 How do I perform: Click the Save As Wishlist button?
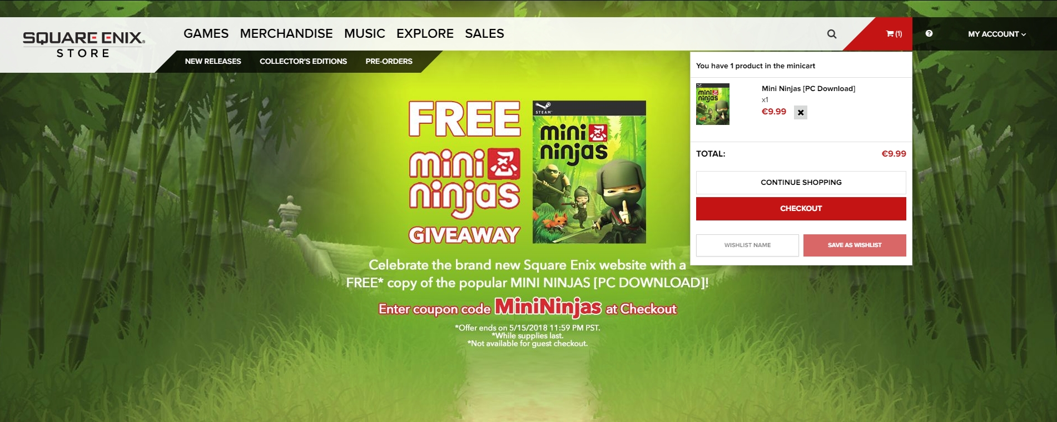coord(855,245)
